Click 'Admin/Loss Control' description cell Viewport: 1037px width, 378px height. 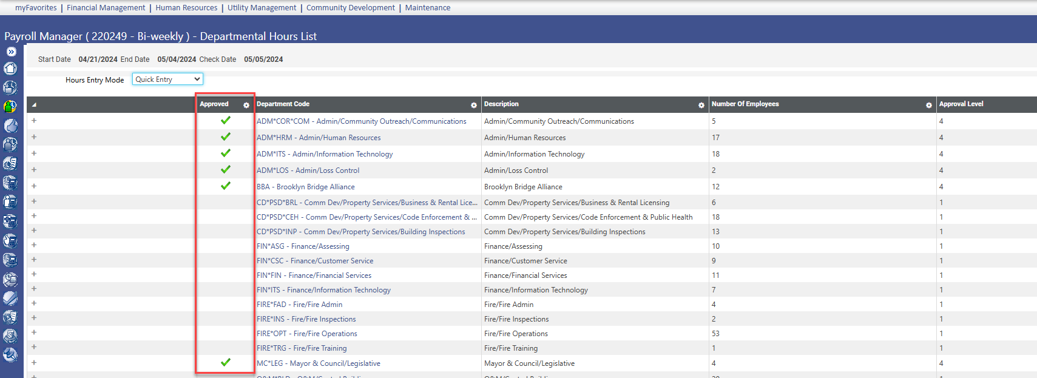[516, 170]
